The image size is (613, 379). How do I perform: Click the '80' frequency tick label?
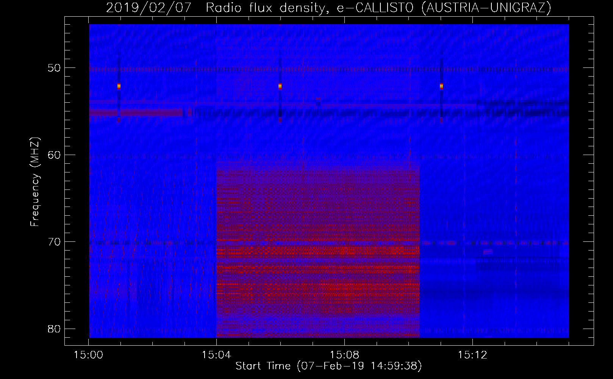click(54, 329)
